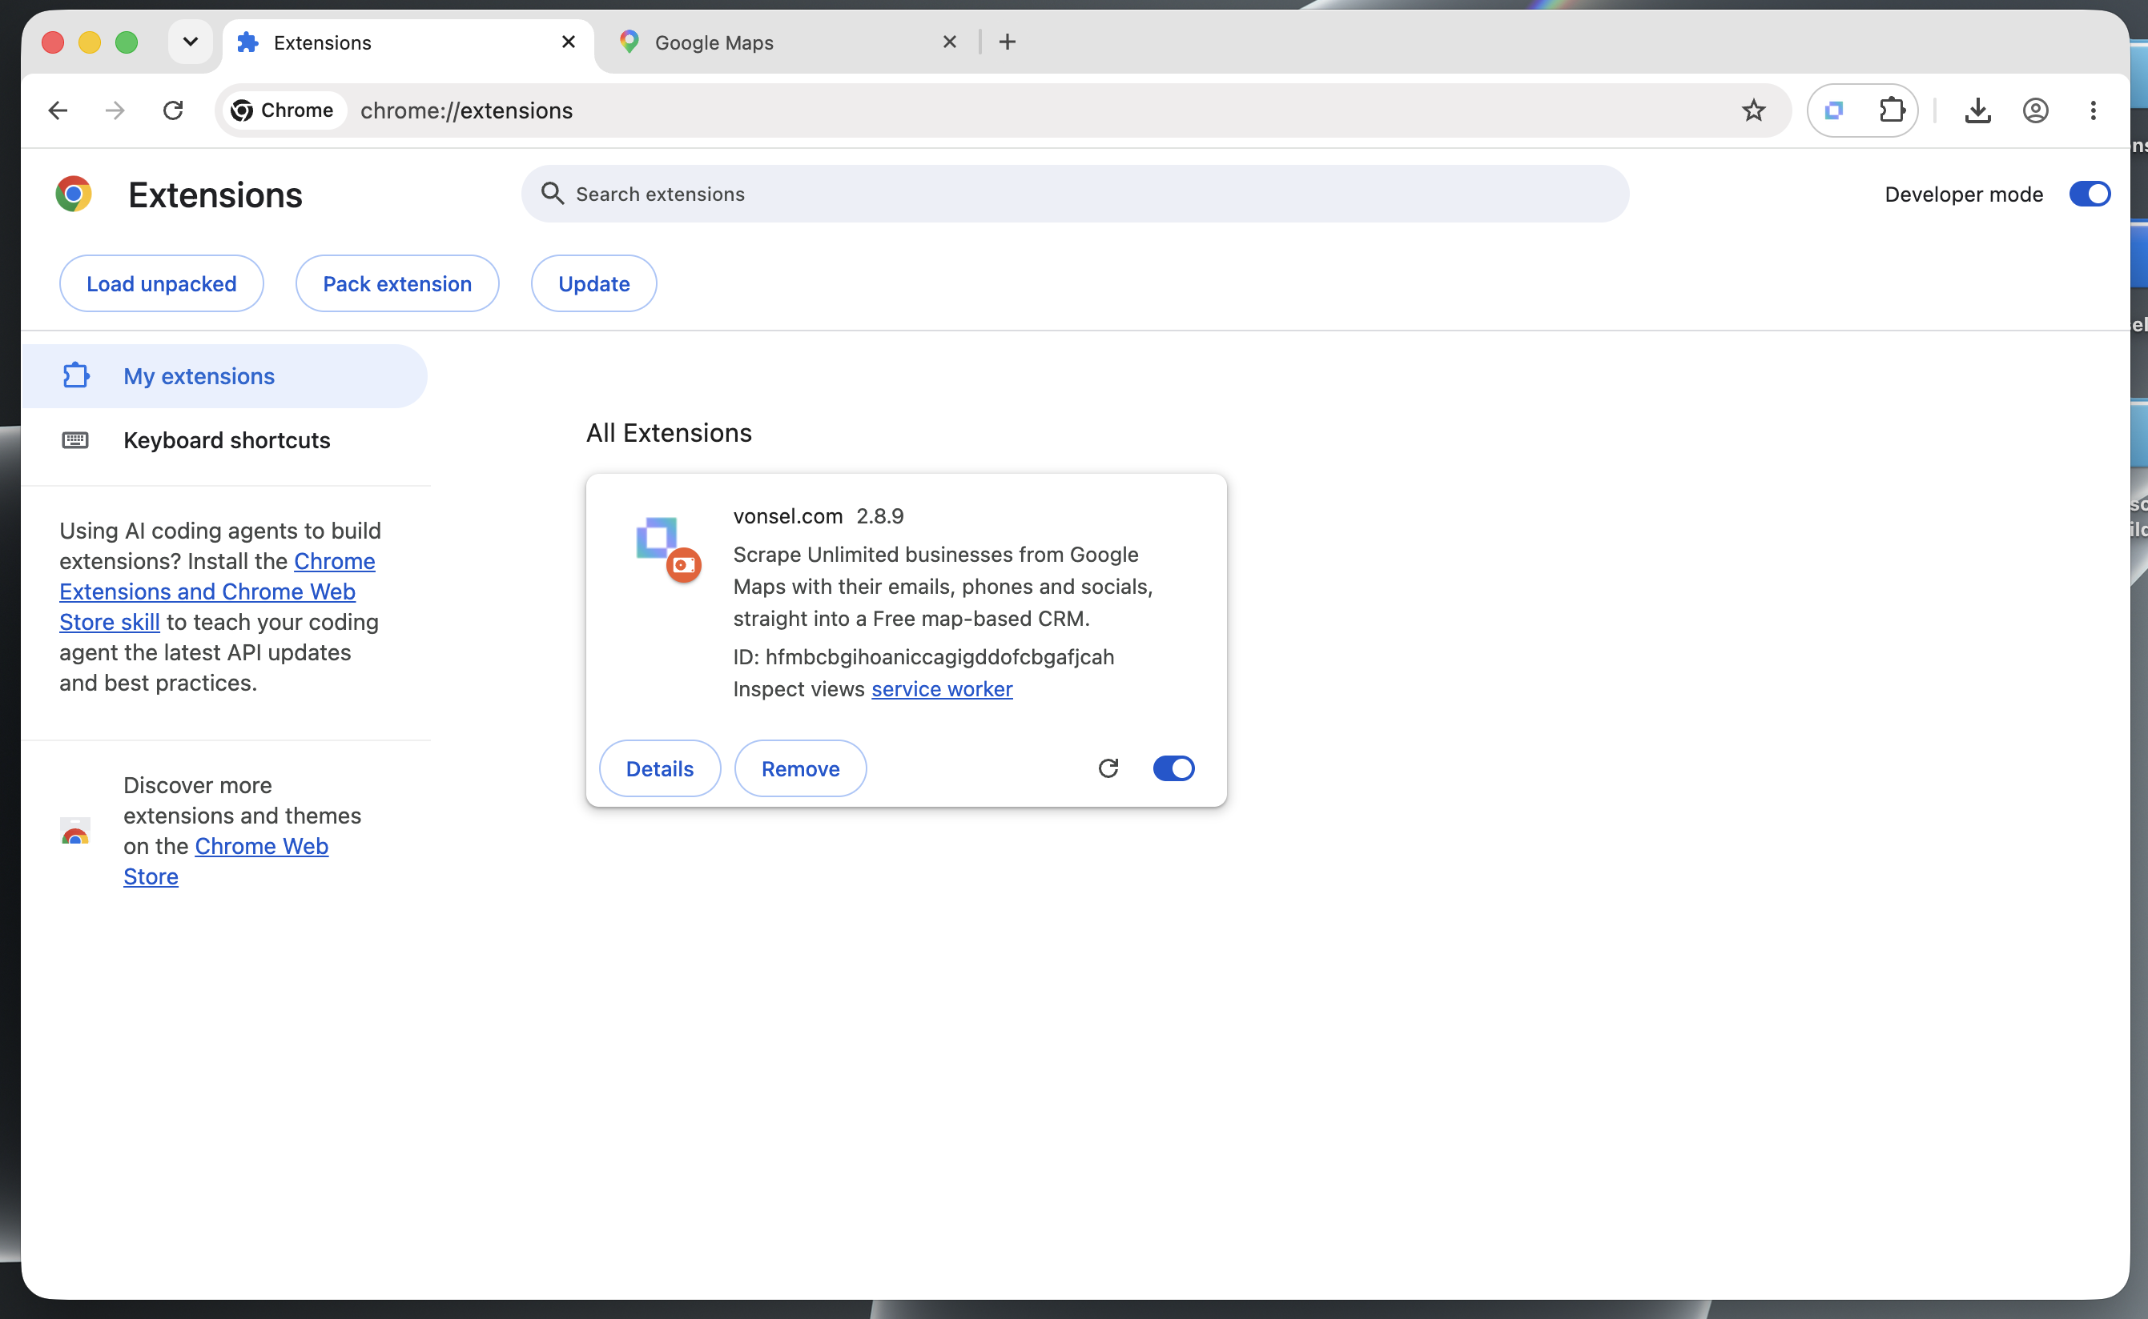Open Chrome's three-dot menu
2148x1319 pixels.
point(2093,110)
